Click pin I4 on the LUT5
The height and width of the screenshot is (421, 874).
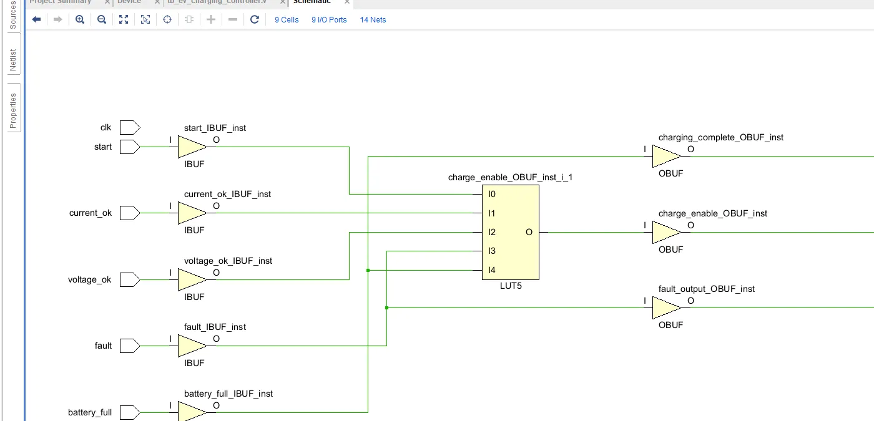pos(492,270)
